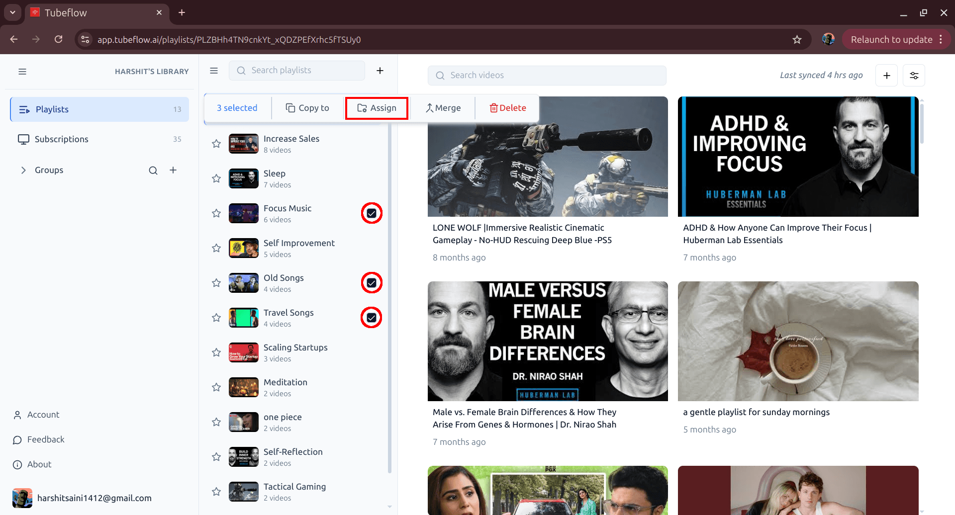Image resolution: width=955 pixels, height=515 pixels.
Task: Expand the Groups section chevron
Action: pyautogui.click(x=23, y=170)
